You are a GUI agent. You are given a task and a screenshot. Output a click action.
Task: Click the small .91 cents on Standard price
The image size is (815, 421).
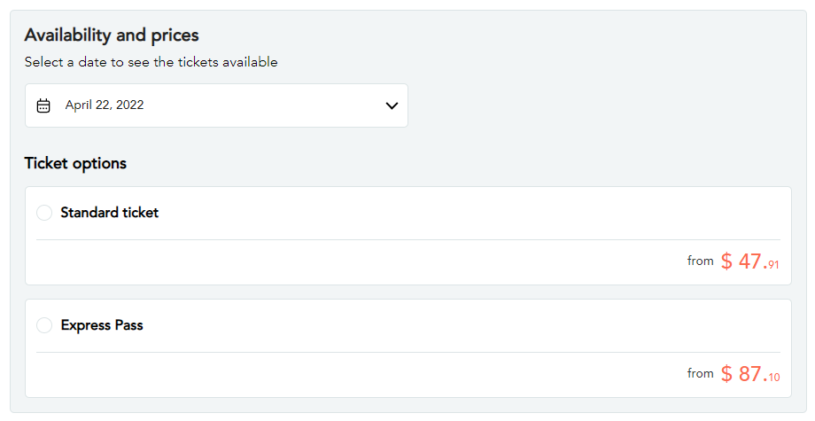[x=773, y=264]
